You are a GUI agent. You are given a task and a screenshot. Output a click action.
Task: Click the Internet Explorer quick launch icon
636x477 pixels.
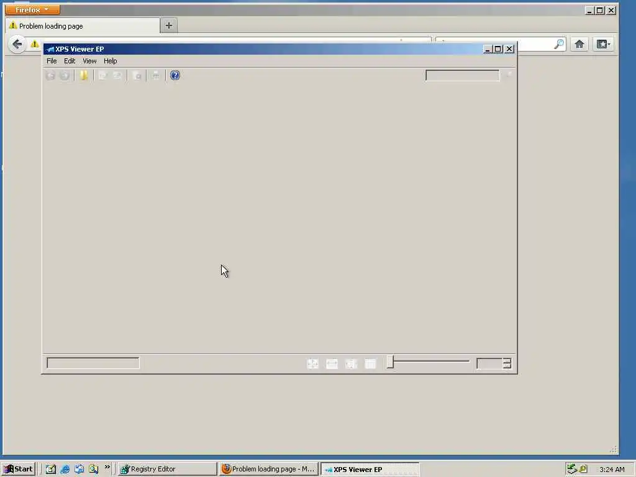[65, 470]
